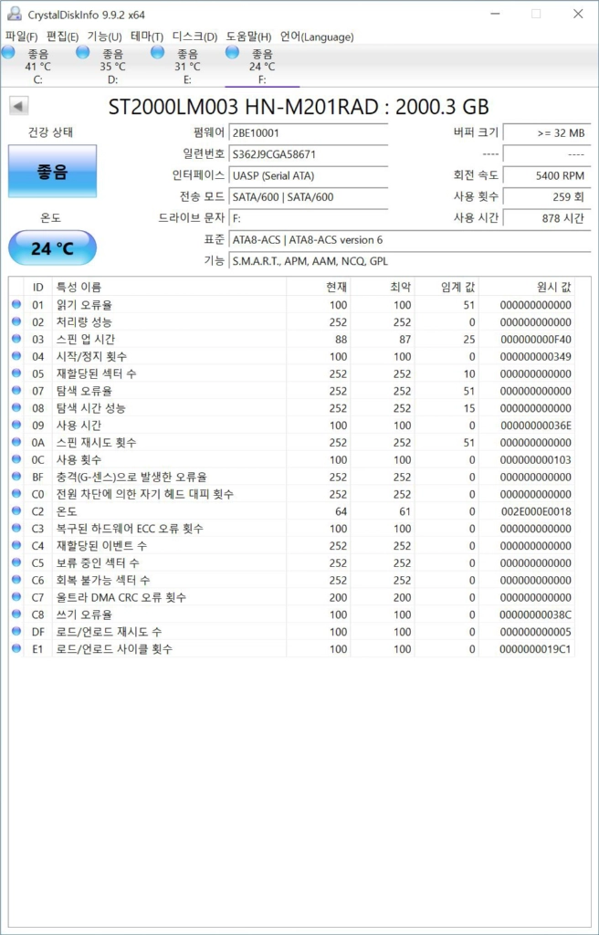
Task: Click status dot of 스핀 업 시간 row
Action: (16, 340)
